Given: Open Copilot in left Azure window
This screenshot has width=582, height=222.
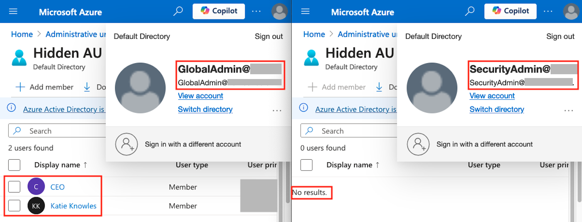Looking at the screenshot, I should 219,11.
